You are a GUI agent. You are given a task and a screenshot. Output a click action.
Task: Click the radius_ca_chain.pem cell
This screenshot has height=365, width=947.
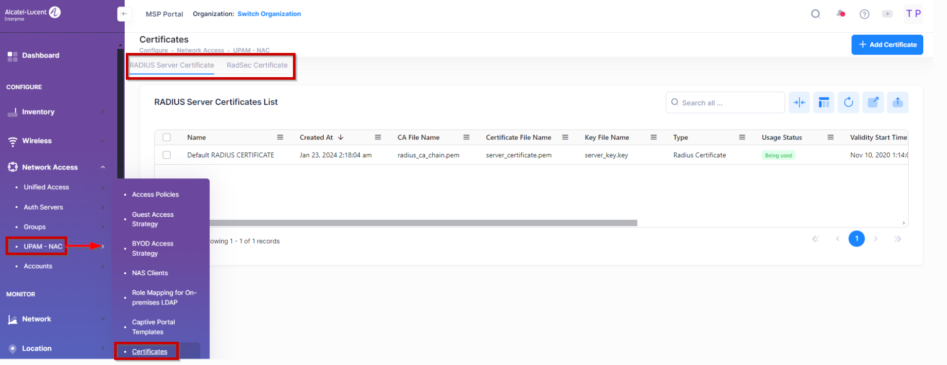[428, 155]
